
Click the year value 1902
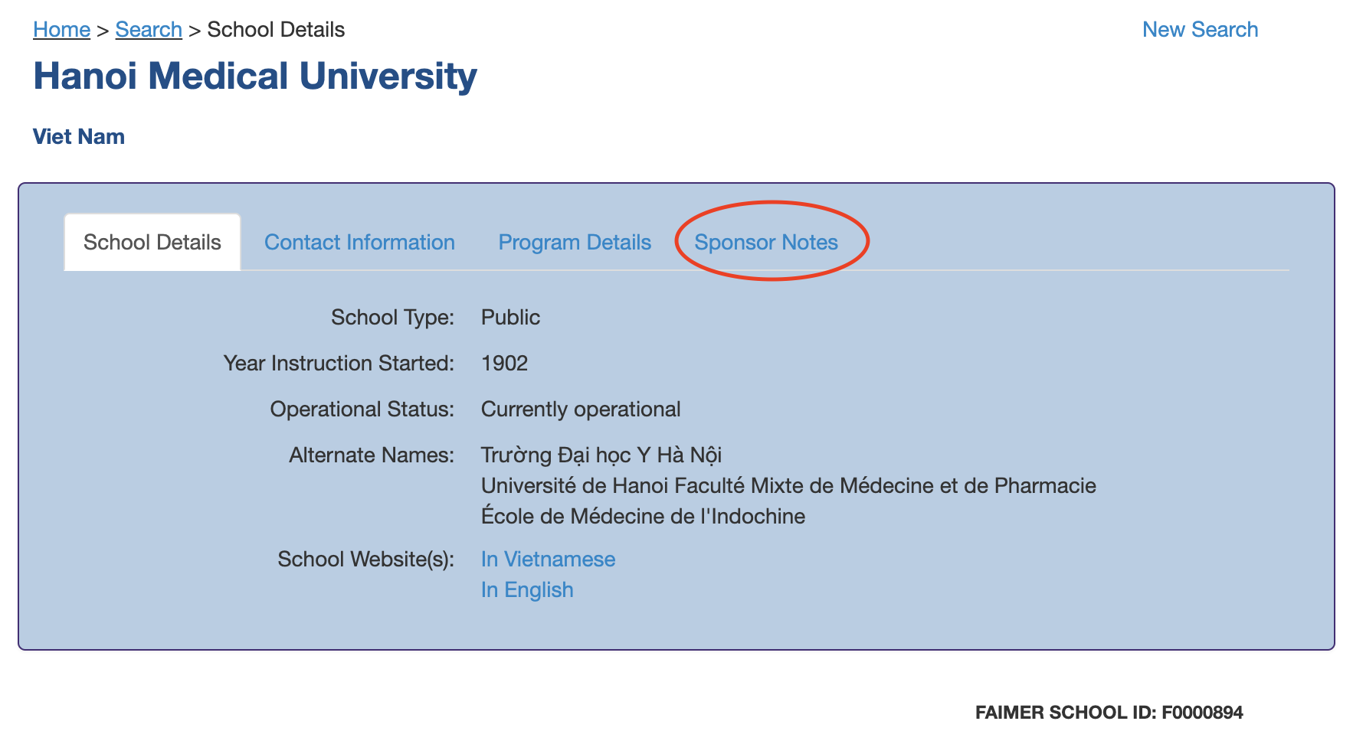pos(504,363)
